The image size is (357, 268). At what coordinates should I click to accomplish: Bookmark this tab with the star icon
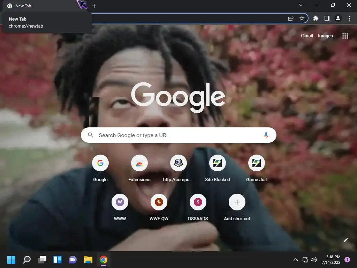pyautogui.click(x=302, y=18)
